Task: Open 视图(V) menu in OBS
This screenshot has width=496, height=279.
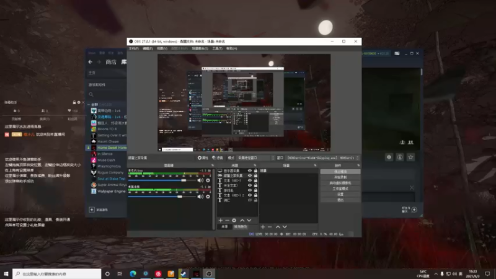Action: pos(162,48)
